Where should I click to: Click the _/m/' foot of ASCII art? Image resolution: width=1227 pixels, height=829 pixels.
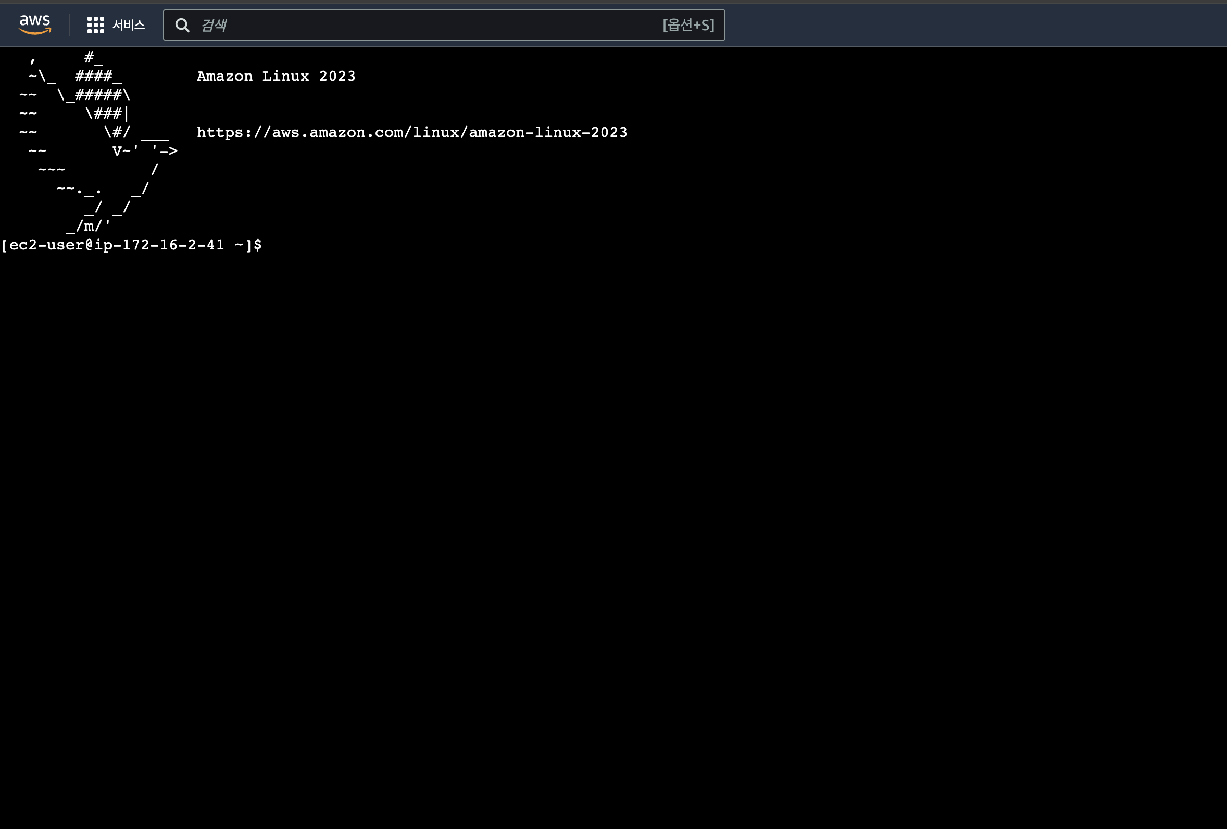coord(89,226)
